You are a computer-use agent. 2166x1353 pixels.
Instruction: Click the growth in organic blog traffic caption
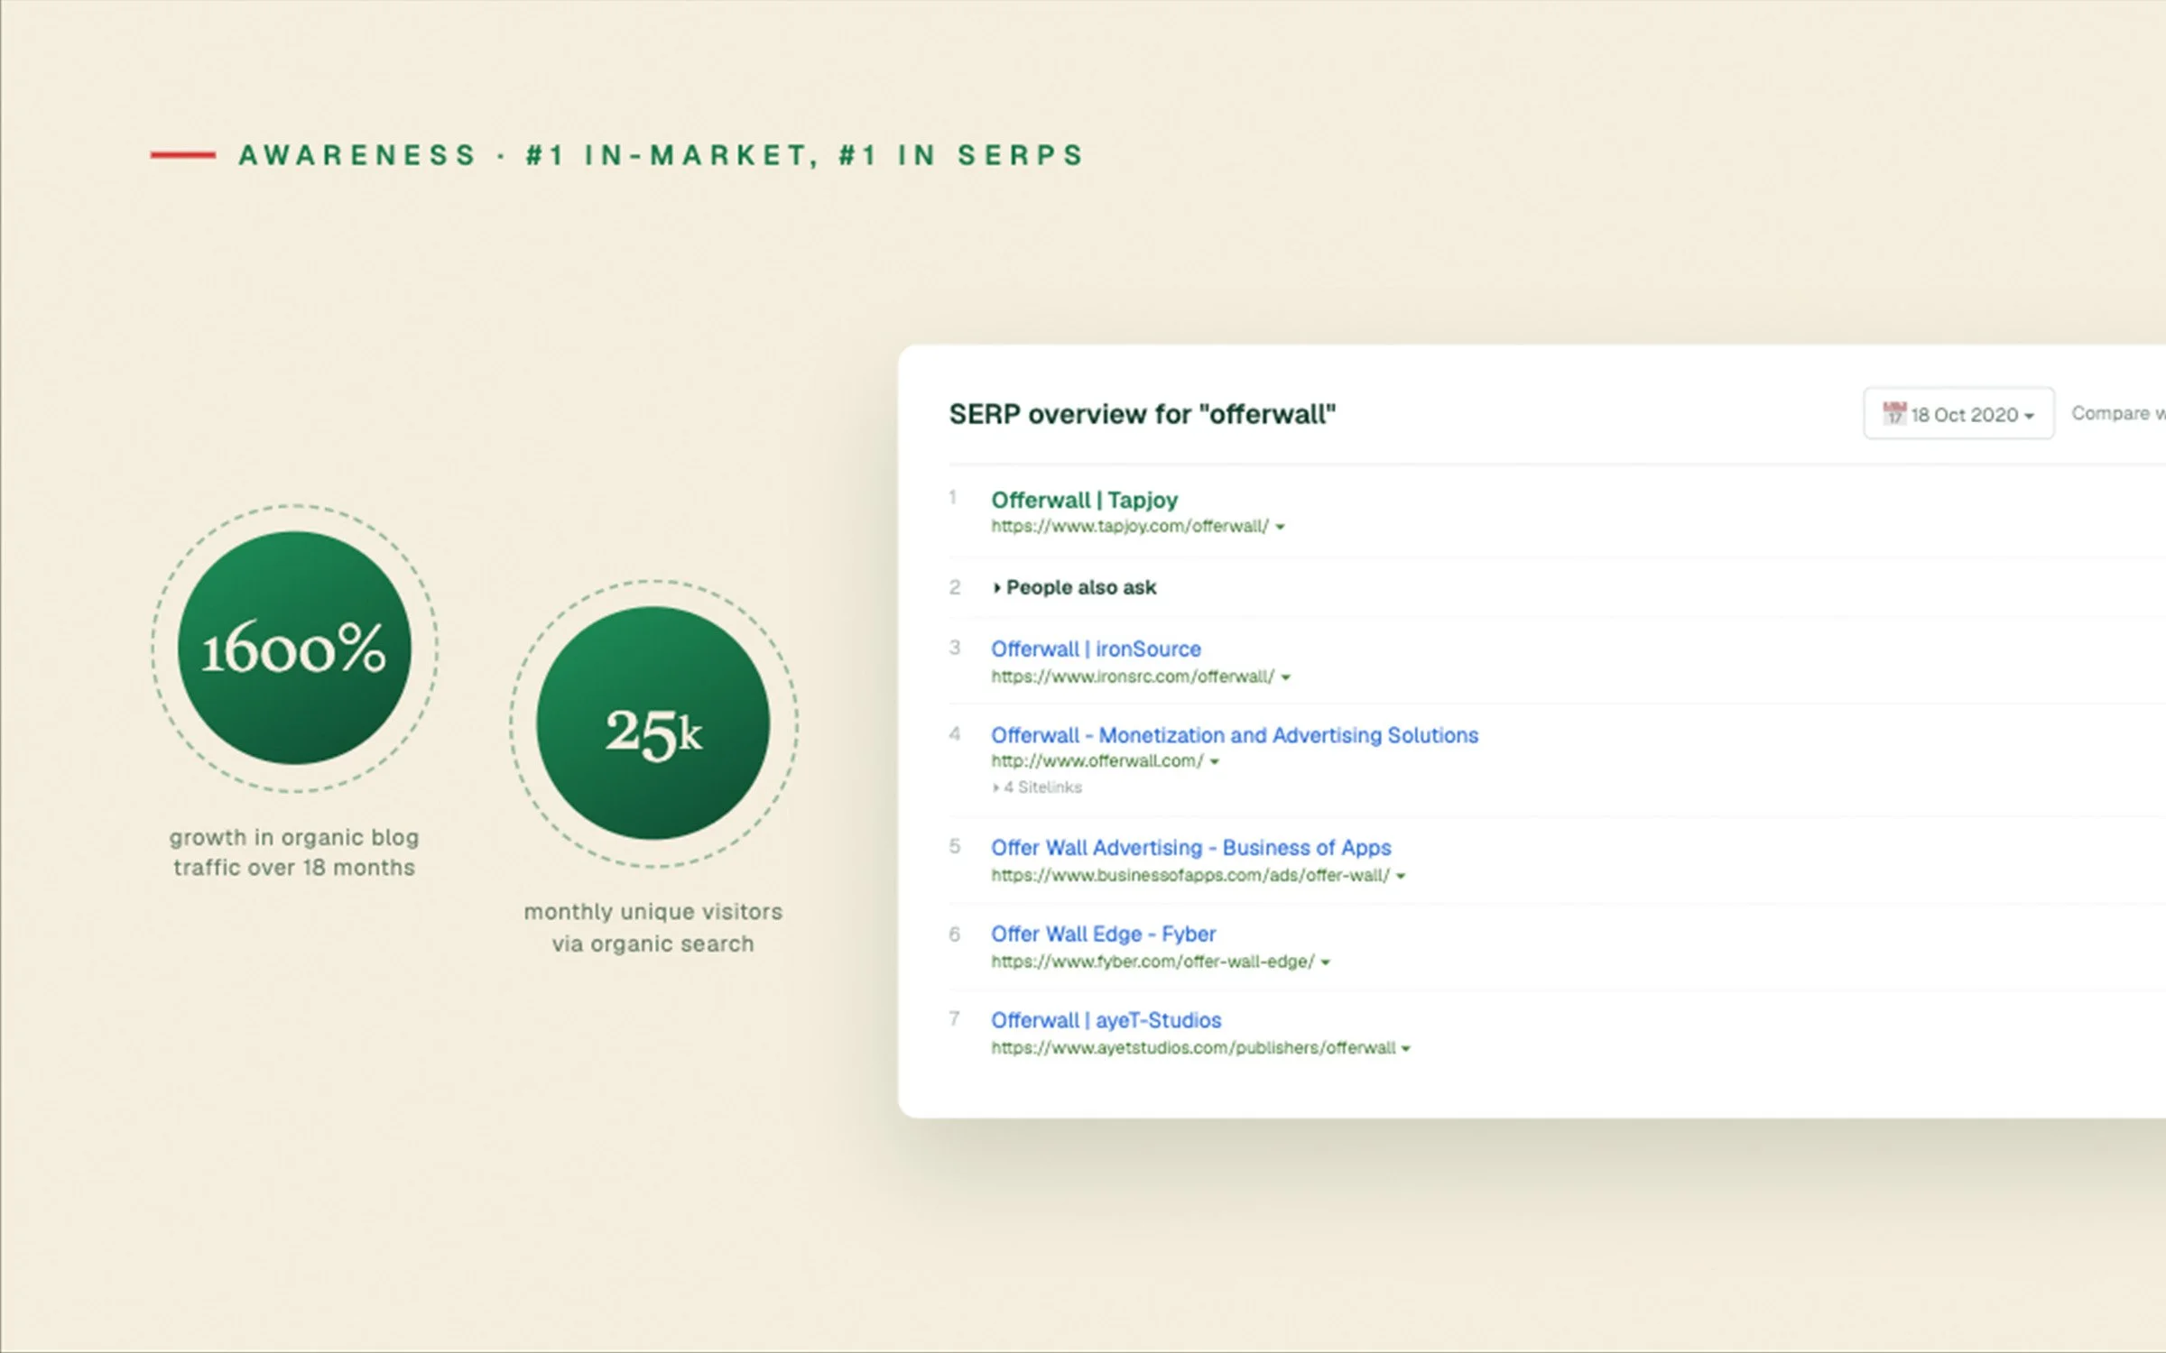point(294,852)
